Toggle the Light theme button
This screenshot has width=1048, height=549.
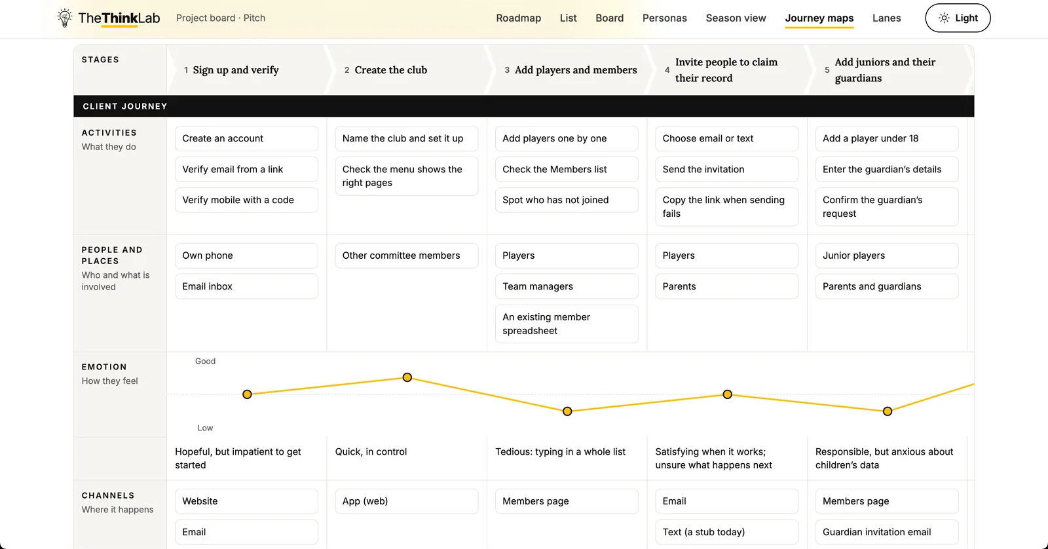958,18
